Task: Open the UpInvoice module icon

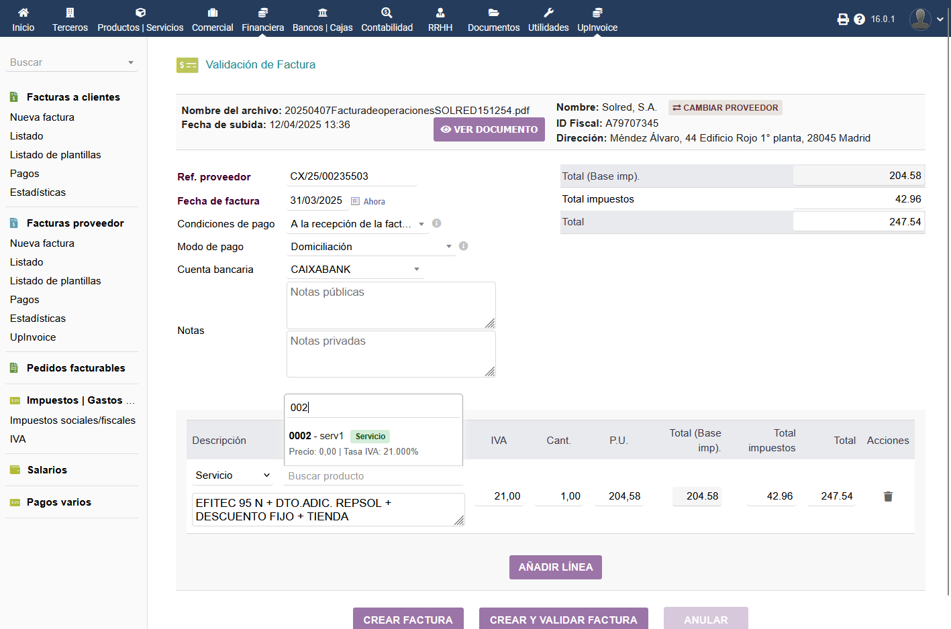Action: [x=597, y=19]
